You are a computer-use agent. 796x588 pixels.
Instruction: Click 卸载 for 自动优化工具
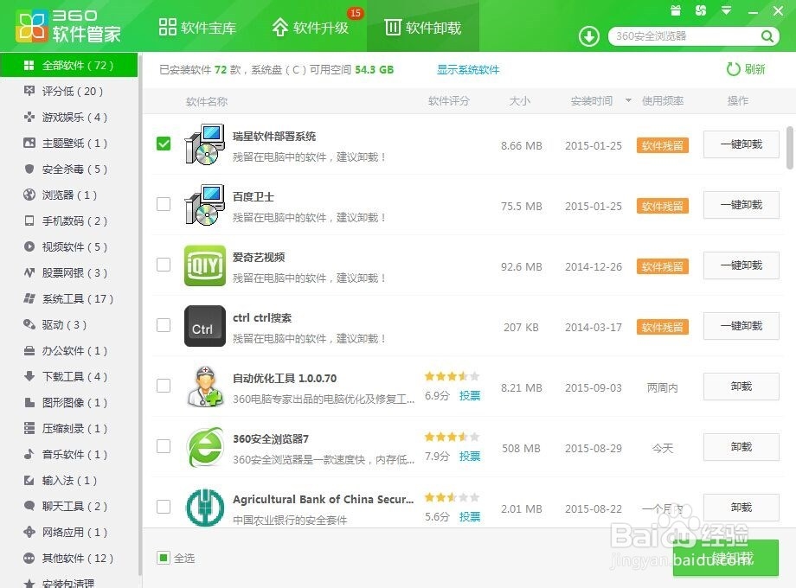pyautogui.click(x=741, y=386)
